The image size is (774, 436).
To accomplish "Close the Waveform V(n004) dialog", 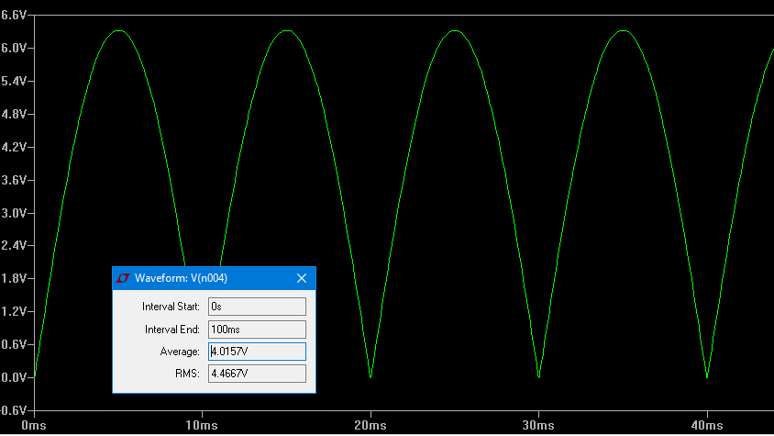I will pos(302,278).
